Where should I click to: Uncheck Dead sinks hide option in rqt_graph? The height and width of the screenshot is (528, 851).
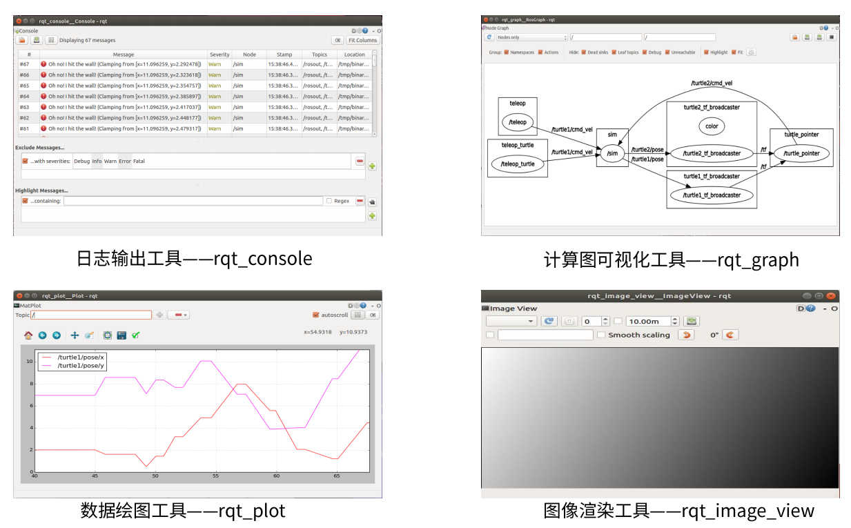[584, 51]
